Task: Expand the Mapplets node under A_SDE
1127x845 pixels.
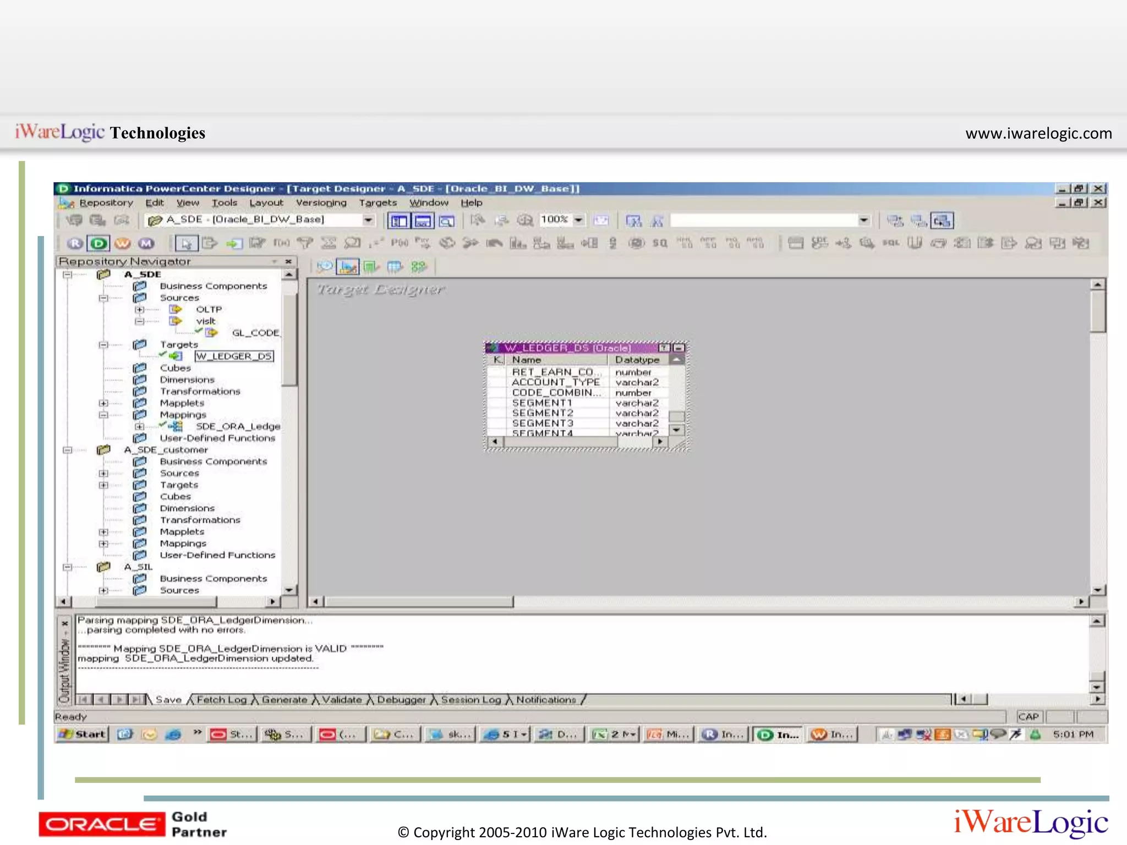Action: pos(103,403)
